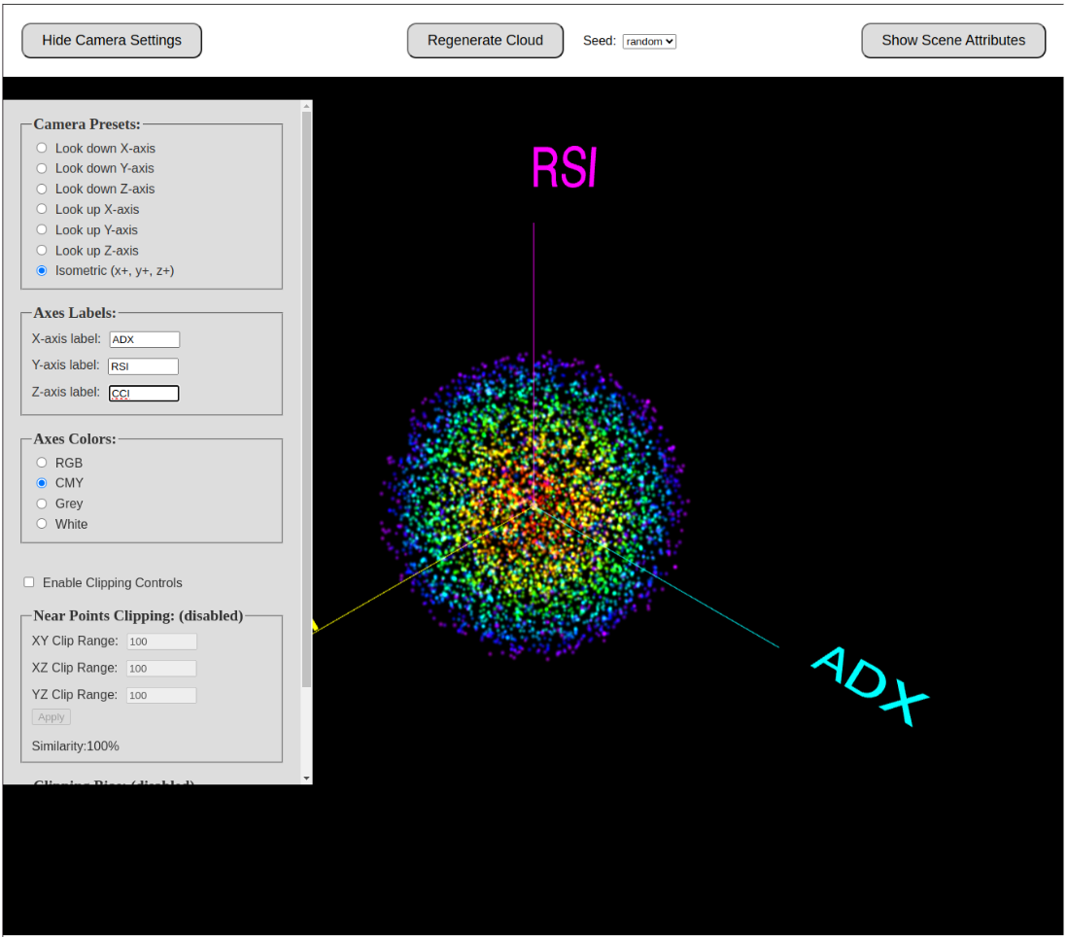Click the Hide Camera Settings button
The height and width of the screenshot is (937, 1067).
click(x=112, y=41)
